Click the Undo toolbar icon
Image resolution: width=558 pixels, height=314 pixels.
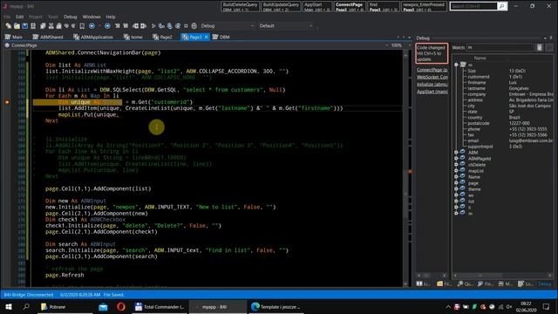tap(66, 26)
